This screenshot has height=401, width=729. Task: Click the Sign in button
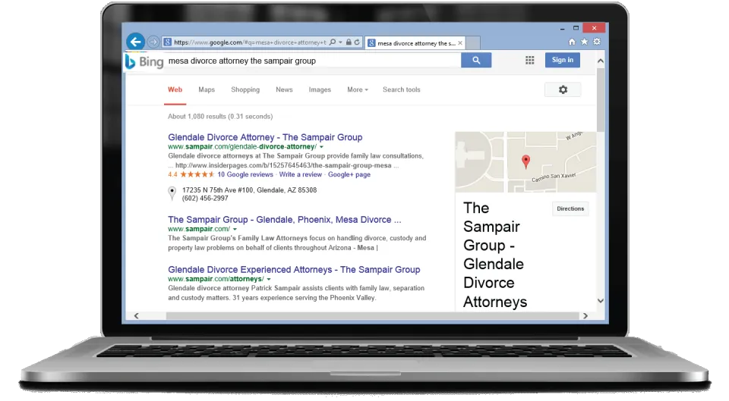point(562,61)
